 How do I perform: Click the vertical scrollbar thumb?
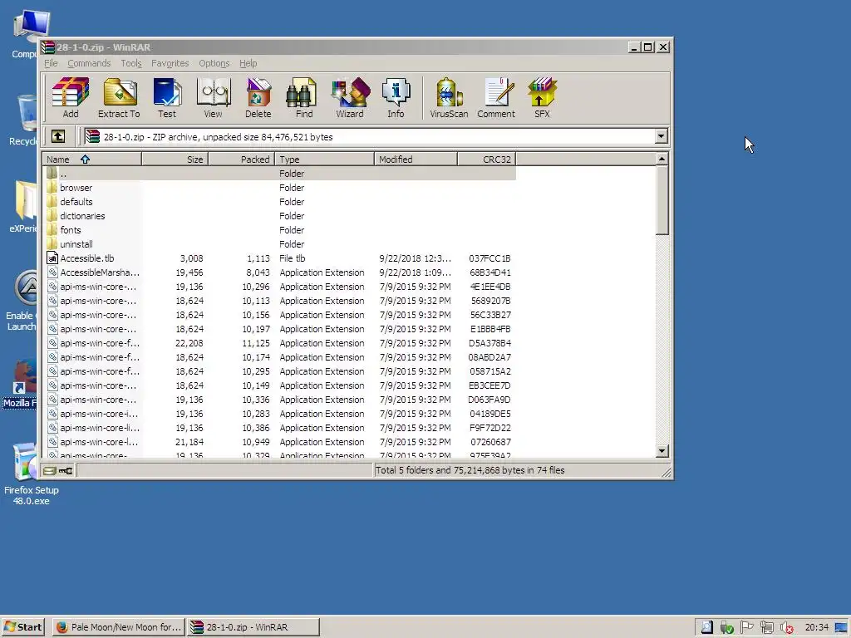[x=662, y=200]
